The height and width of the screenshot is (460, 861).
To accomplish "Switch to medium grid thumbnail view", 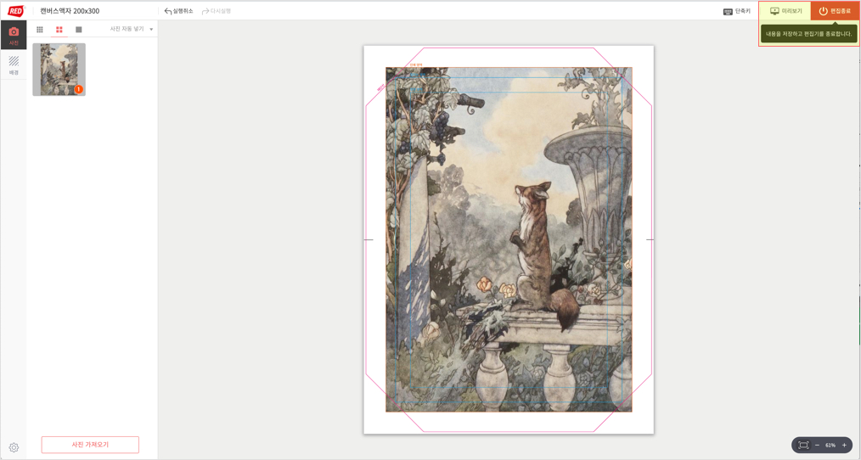I will pyautogui.click(x=59, y=30).
